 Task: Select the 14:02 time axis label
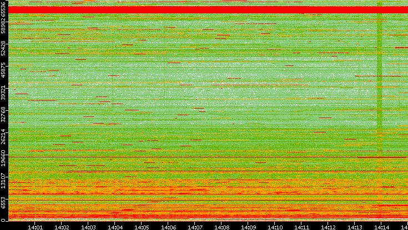click(62, 227)
